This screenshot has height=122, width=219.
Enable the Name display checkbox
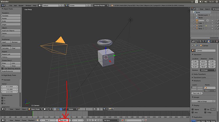tap(193, 109)
